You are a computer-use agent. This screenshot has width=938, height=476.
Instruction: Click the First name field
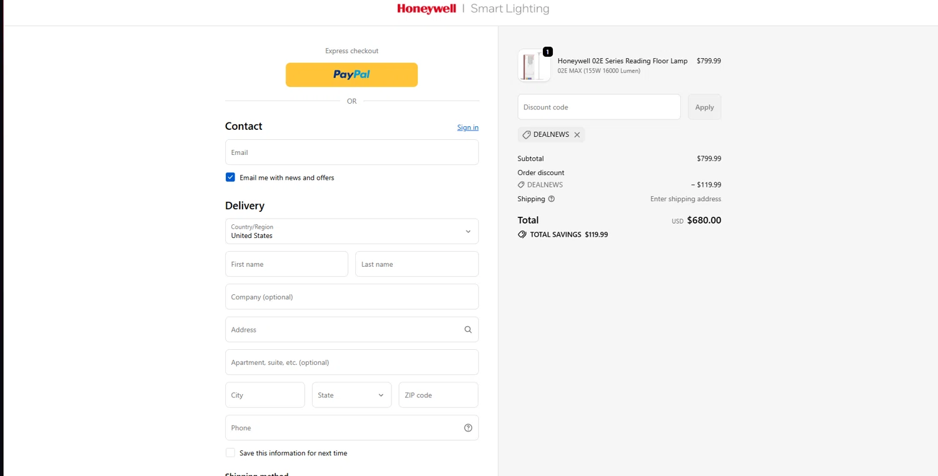(x=286, y=264)
